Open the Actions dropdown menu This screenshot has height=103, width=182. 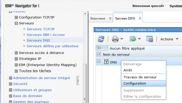(x=170, y=39)
